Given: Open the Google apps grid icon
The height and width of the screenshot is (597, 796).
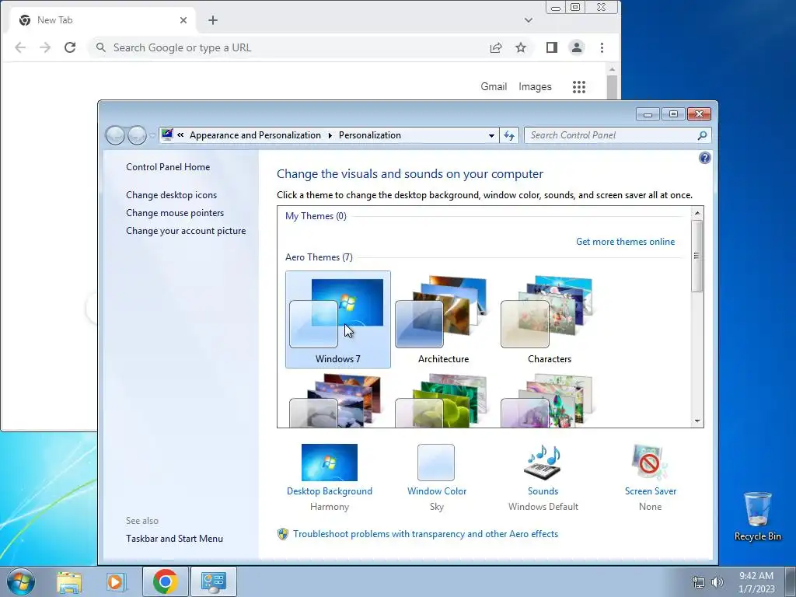Looking at the screenshot, I should [579, 87].
